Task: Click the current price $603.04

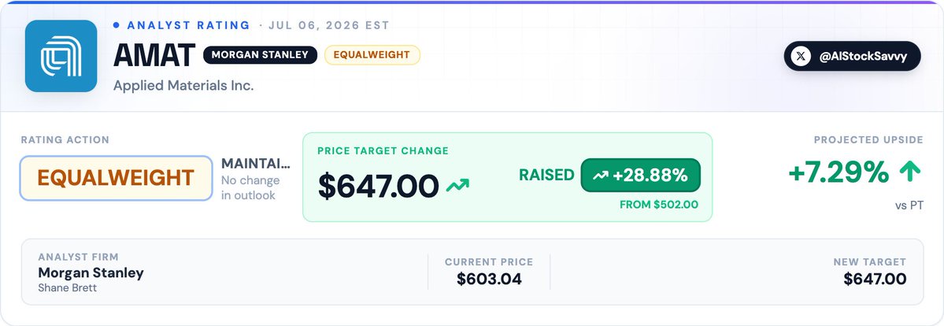Action: pos(489,279)
